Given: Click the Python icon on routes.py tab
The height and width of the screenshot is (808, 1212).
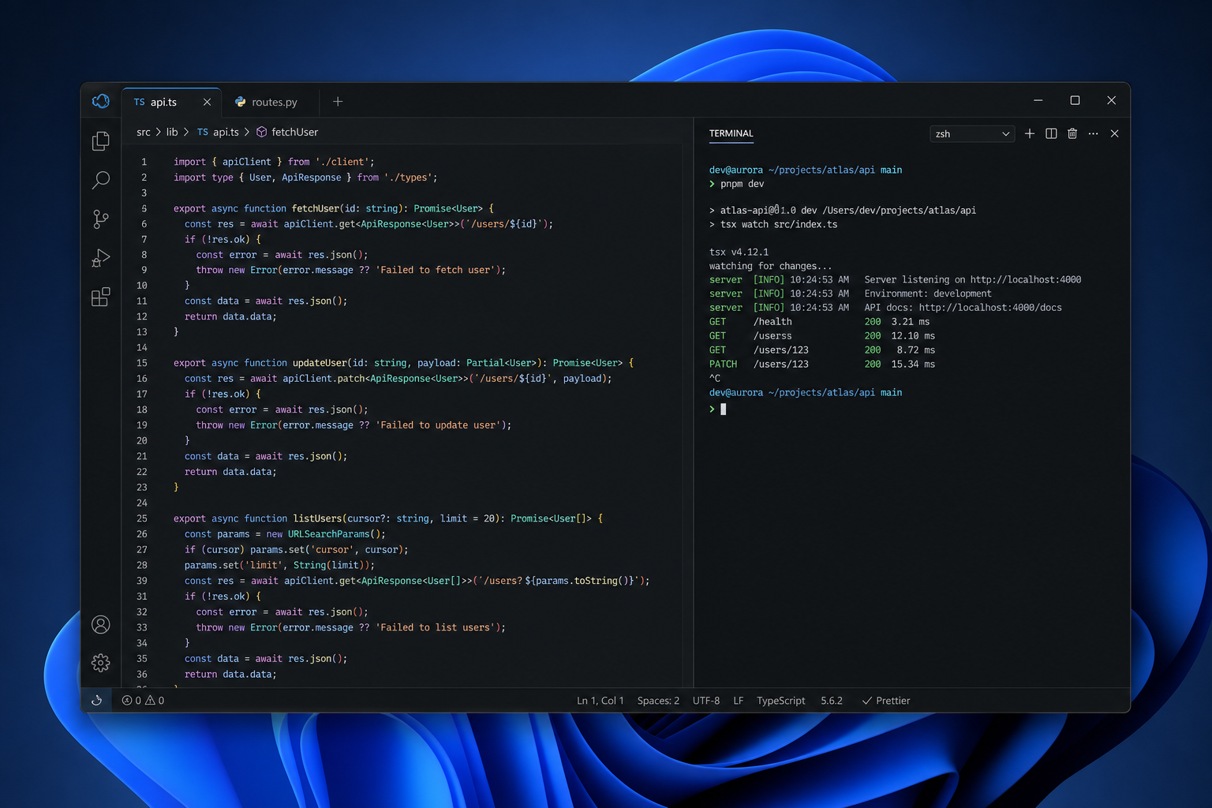Looking at the screenshot, I should coord(241,102).
